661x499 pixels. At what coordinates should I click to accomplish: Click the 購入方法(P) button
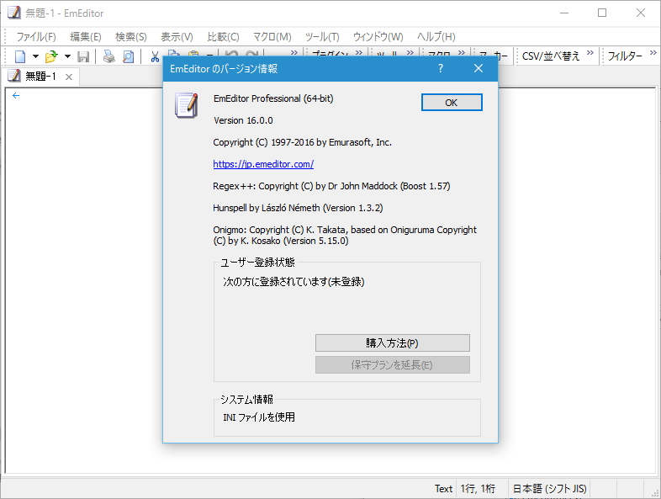(393, 343)
